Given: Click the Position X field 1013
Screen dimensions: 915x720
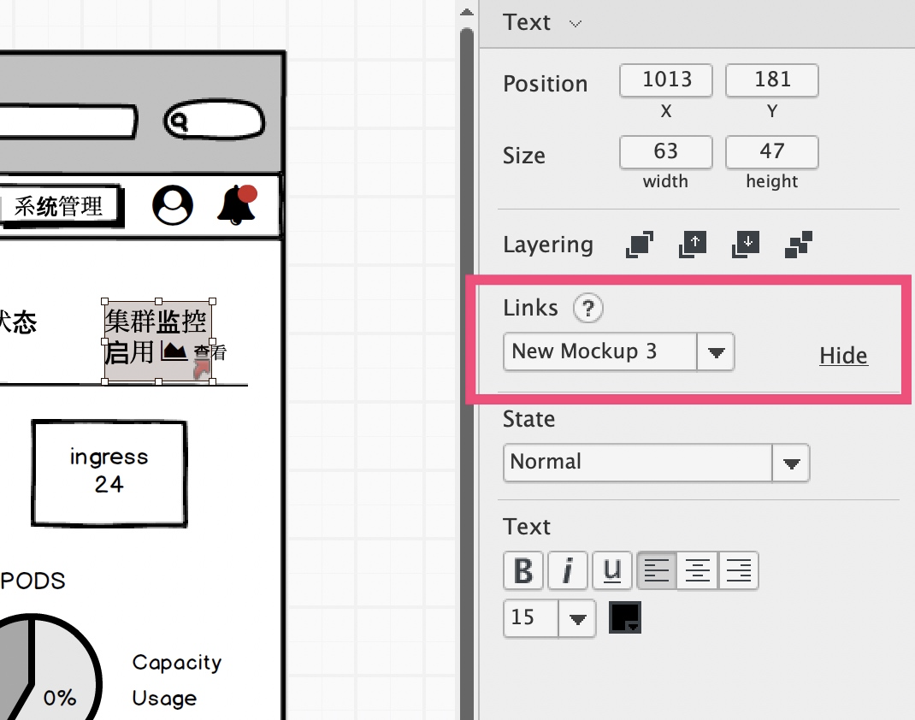Looking at the screenshot, I should point(666,80).
